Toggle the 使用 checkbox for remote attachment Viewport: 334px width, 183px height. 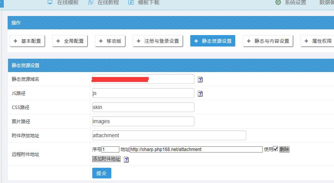click(x=276, y=149)
